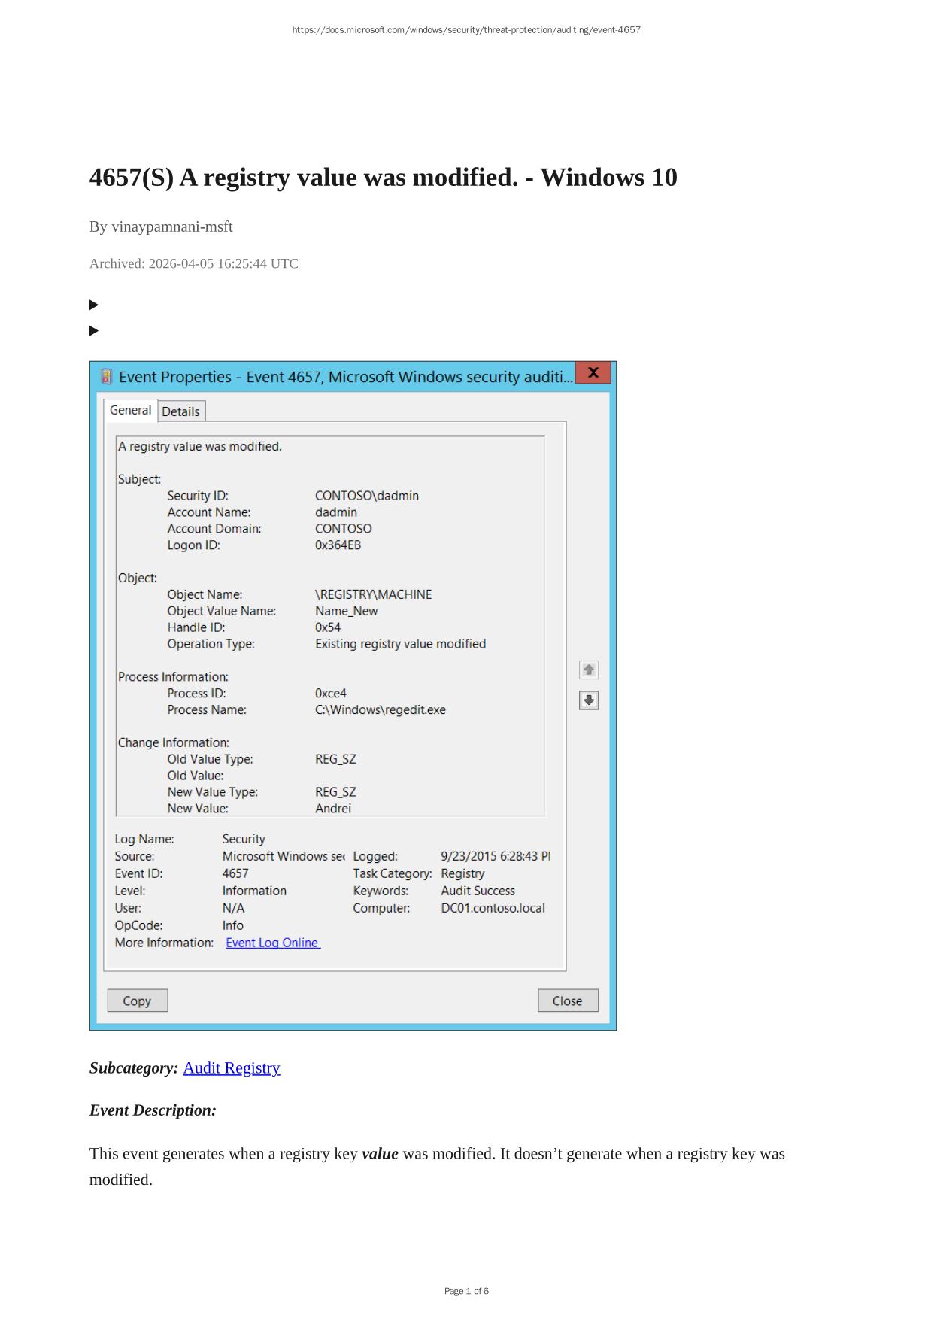
Task: Select the DC01.contoso.local computer value
Action: (493, 908)
